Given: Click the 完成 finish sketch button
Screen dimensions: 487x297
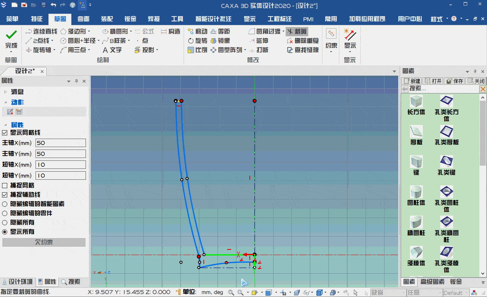Looking at the screenshot, I should click(11, 38).
